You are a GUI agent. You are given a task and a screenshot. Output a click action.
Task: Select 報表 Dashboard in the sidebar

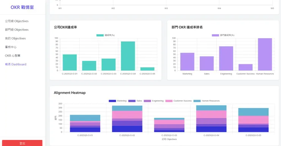click(x=16, y=64)
